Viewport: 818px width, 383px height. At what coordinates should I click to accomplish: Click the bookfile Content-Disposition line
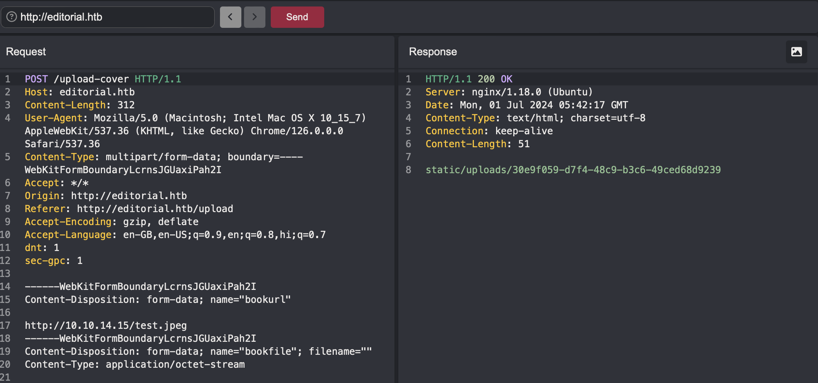[x=198, y=352]
